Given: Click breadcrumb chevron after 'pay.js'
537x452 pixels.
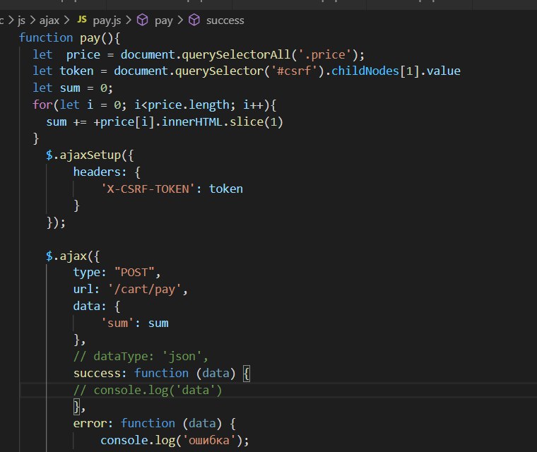Looking at the screenshot, I should (x=129, y=20).
